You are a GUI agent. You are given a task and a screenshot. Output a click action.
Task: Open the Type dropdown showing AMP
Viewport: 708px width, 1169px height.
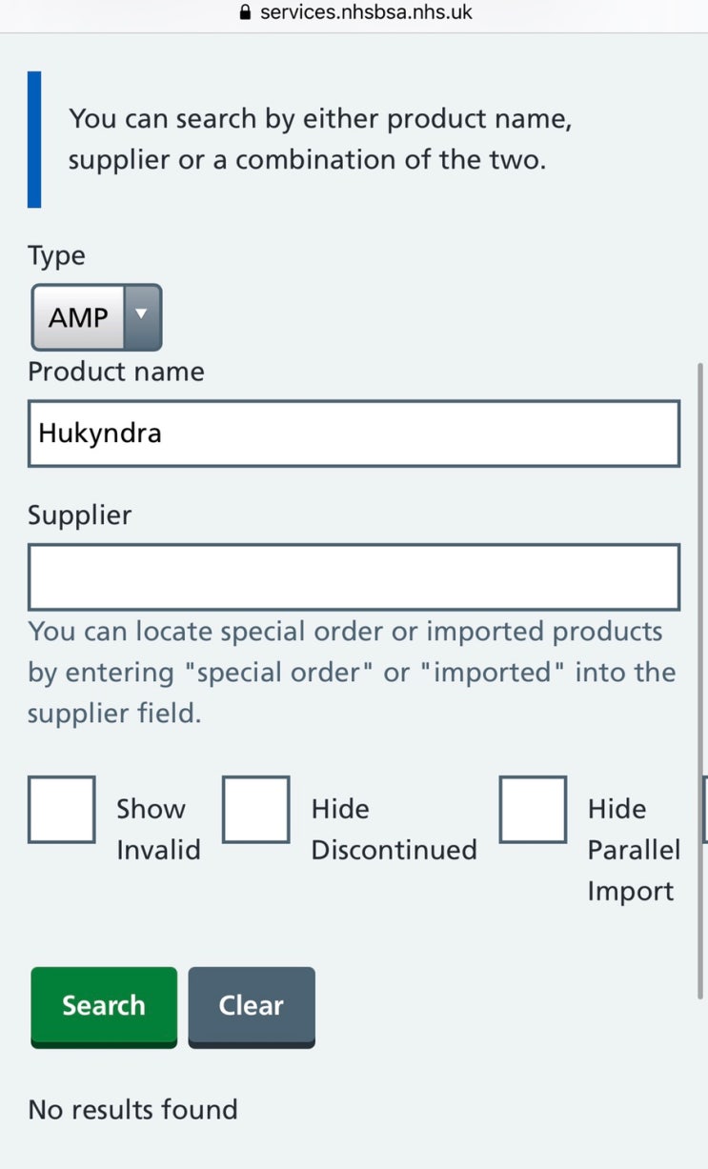click(x=96, y=317)
